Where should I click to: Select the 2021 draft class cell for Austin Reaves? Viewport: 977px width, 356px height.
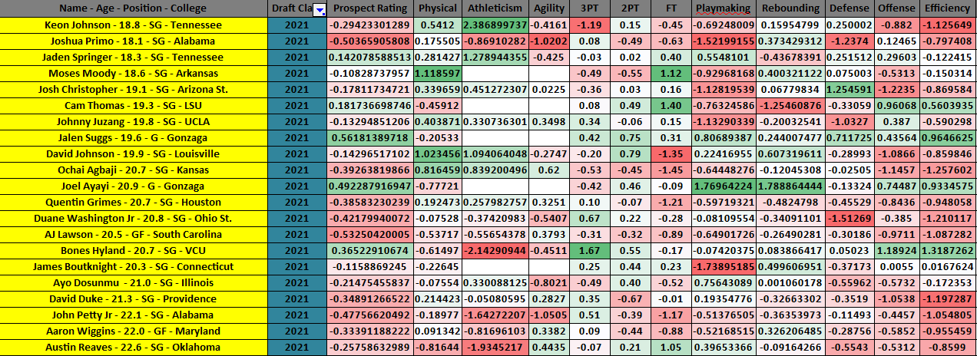coord(298,348)
